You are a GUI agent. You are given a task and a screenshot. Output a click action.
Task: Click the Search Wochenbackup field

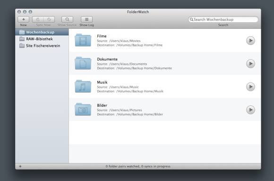click(x=223, y=19)
